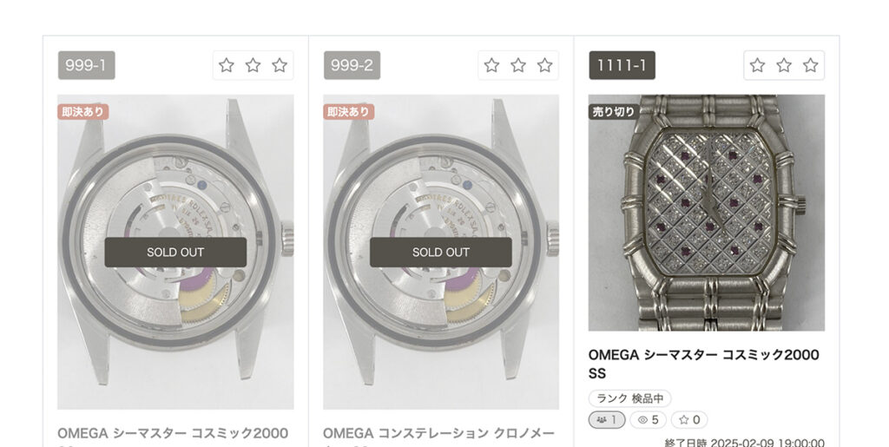This screenshot has height=447, width=889.
Task: Open OMEGA シーマスター コスミック2000 SS title link
Action: (703, 364)
